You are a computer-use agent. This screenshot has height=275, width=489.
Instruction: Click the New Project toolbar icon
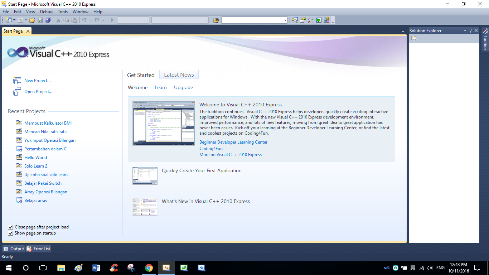[x=8, y=20]
